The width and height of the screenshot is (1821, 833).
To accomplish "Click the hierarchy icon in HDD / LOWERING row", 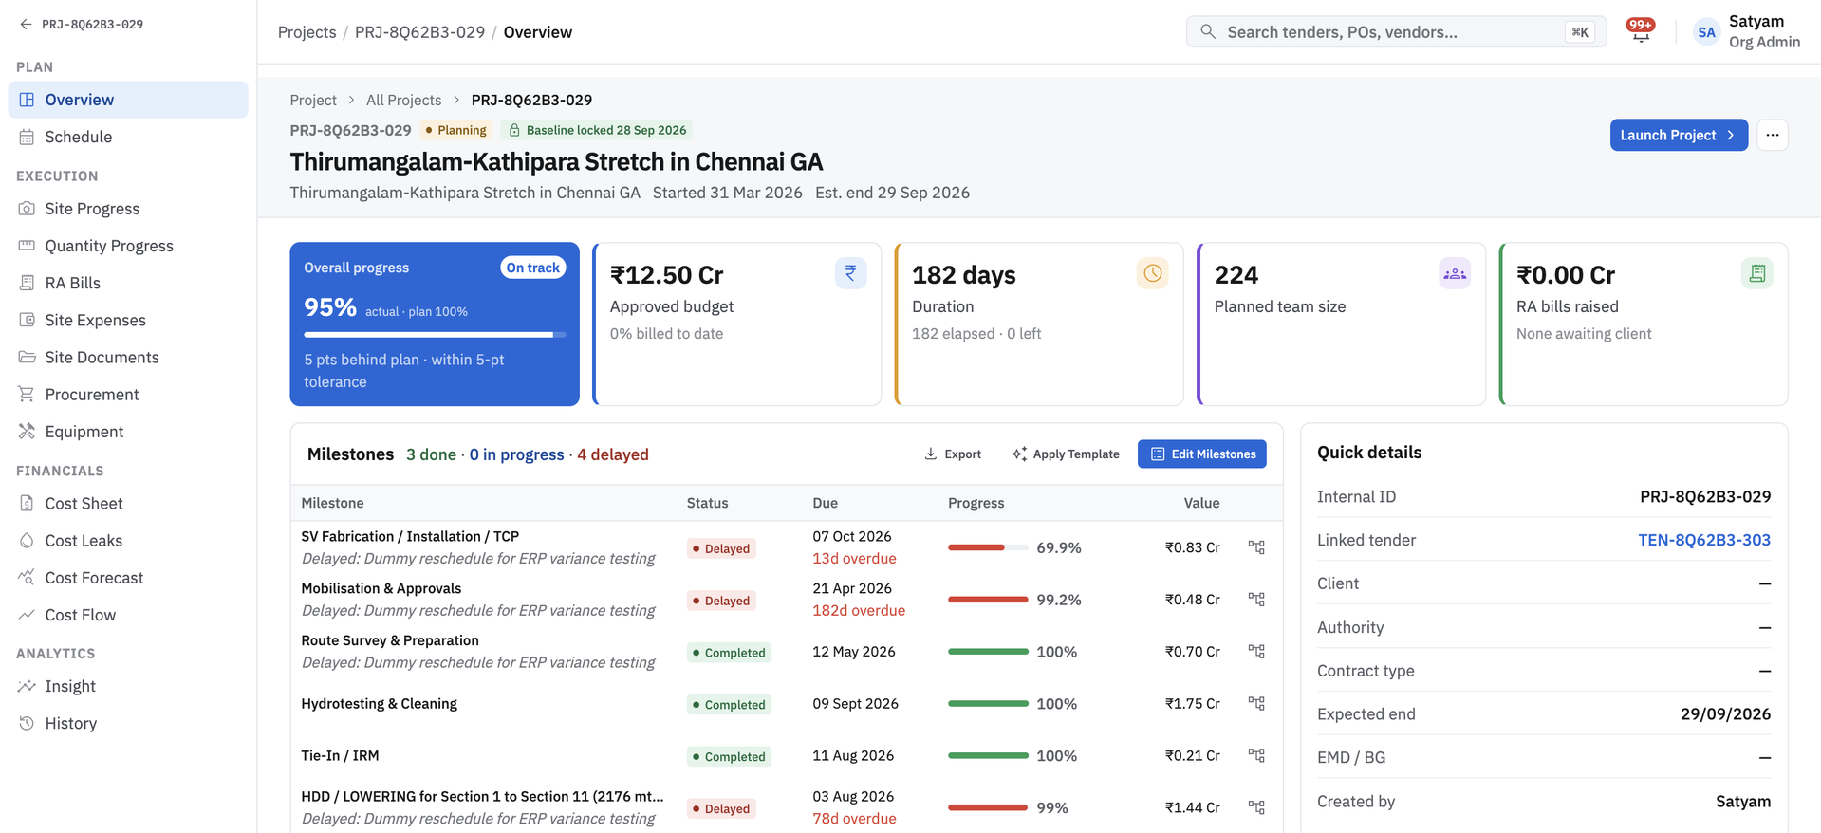I will 1256,807.
